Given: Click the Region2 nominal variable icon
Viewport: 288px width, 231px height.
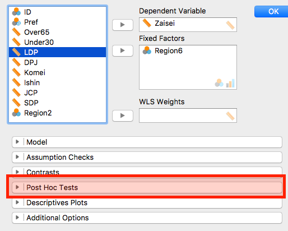Looking at the screenshot, I should pos(16,113).
